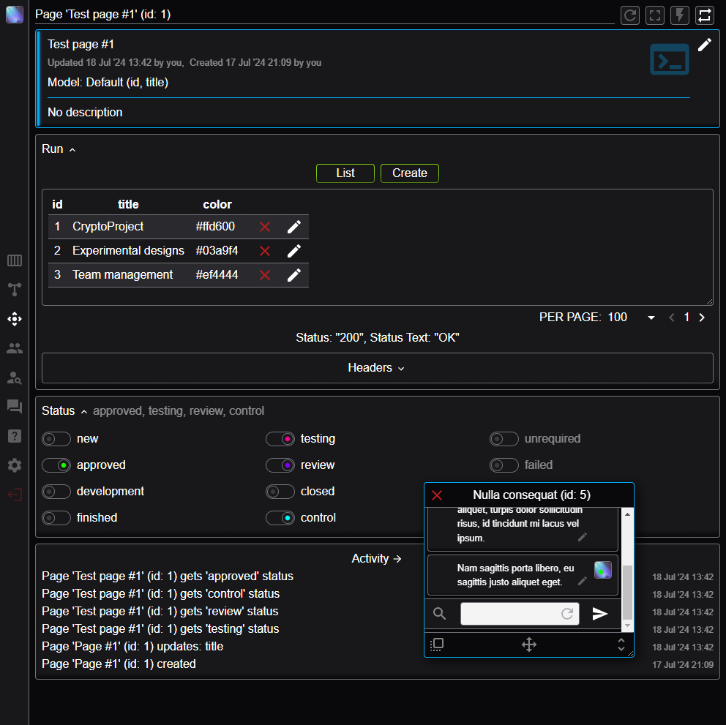Disable the 'approved' status toggle

coord(56,465)
